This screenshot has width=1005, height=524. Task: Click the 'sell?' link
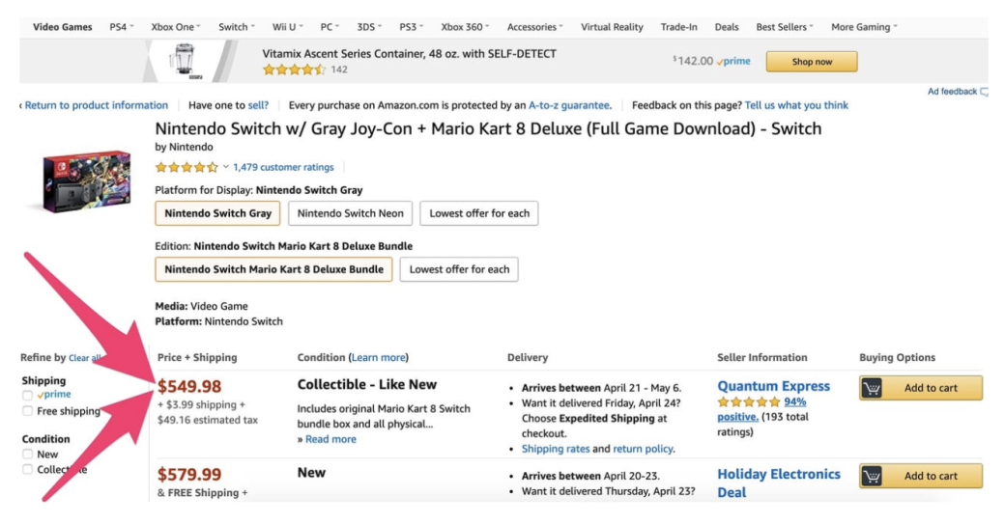(258, 105)
